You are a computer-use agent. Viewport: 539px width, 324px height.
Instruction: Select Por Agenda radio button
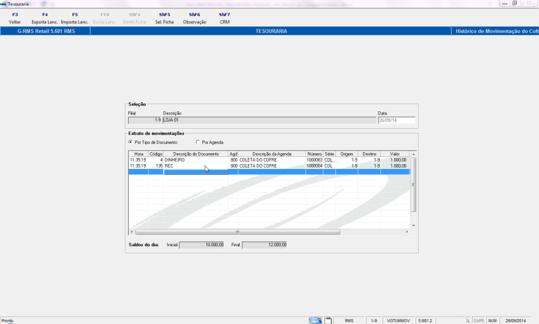point(198,142)
